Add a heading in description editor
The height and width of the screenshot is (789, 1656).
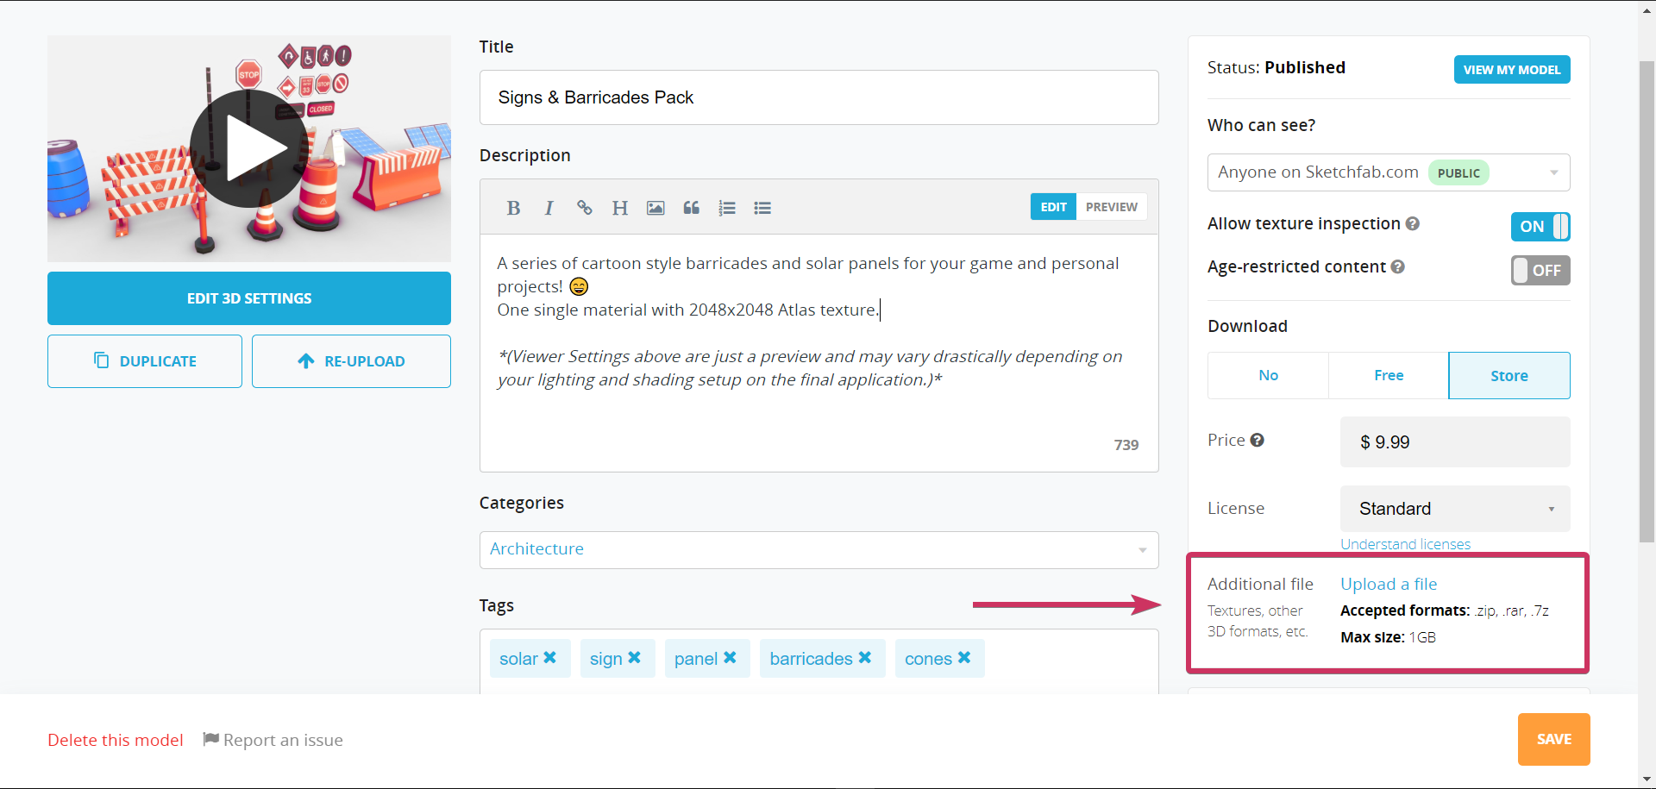tap(619, 208)
